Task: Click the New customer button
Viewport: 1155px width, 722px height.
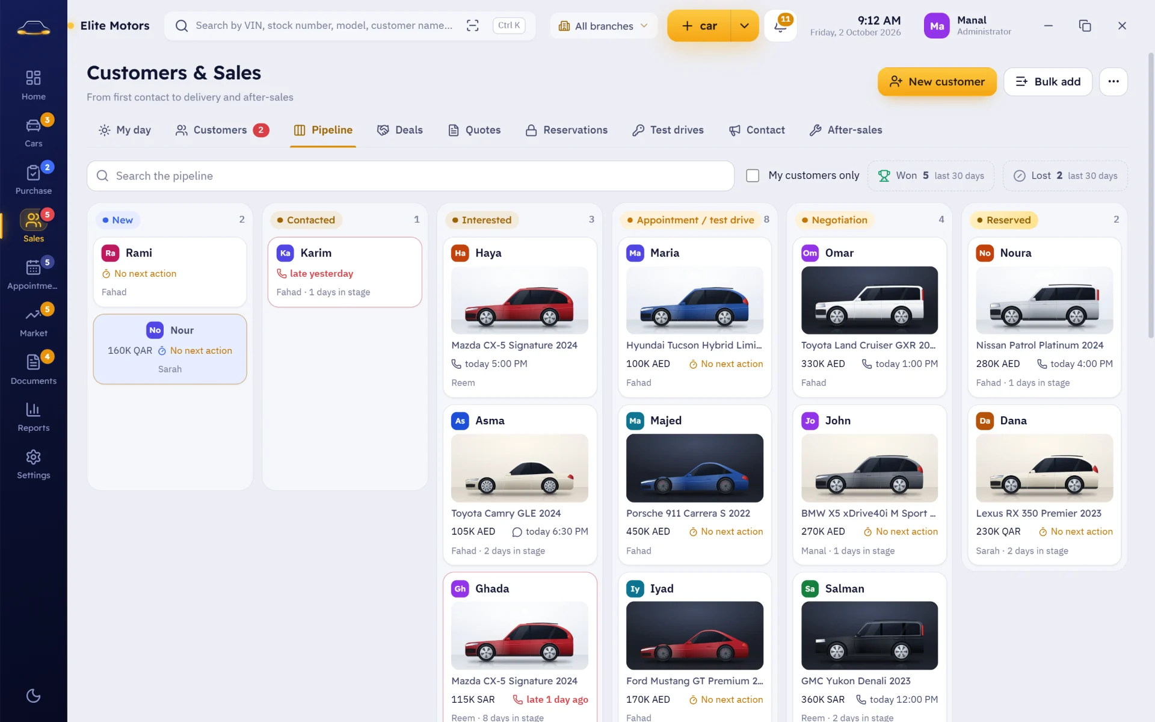Action: pos(937,81)
